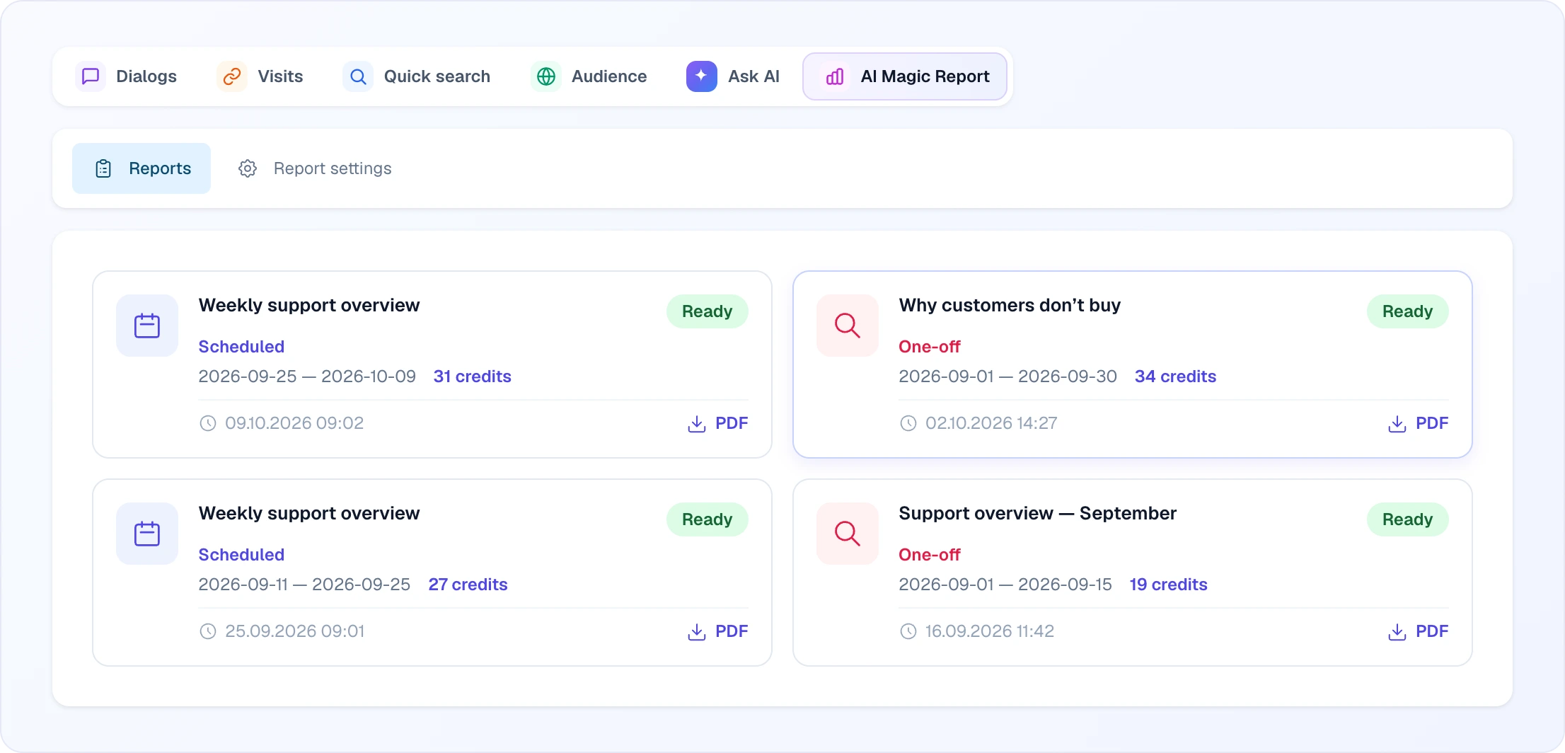Click magnifier icon of Support overview — September
This screenshot has width=1565, height=753.
click(x=848, y=534)
